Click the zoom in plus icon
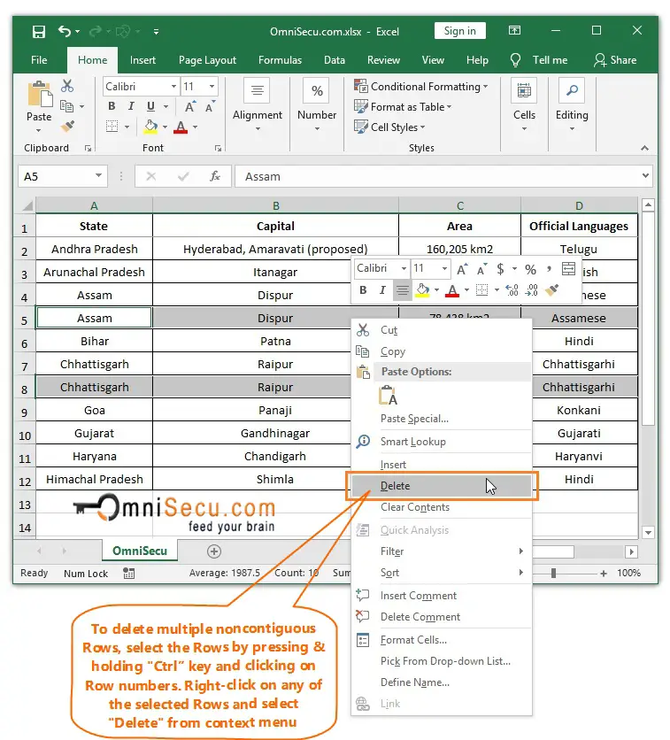Screen dimensions: 670x740 coord(604,574)
